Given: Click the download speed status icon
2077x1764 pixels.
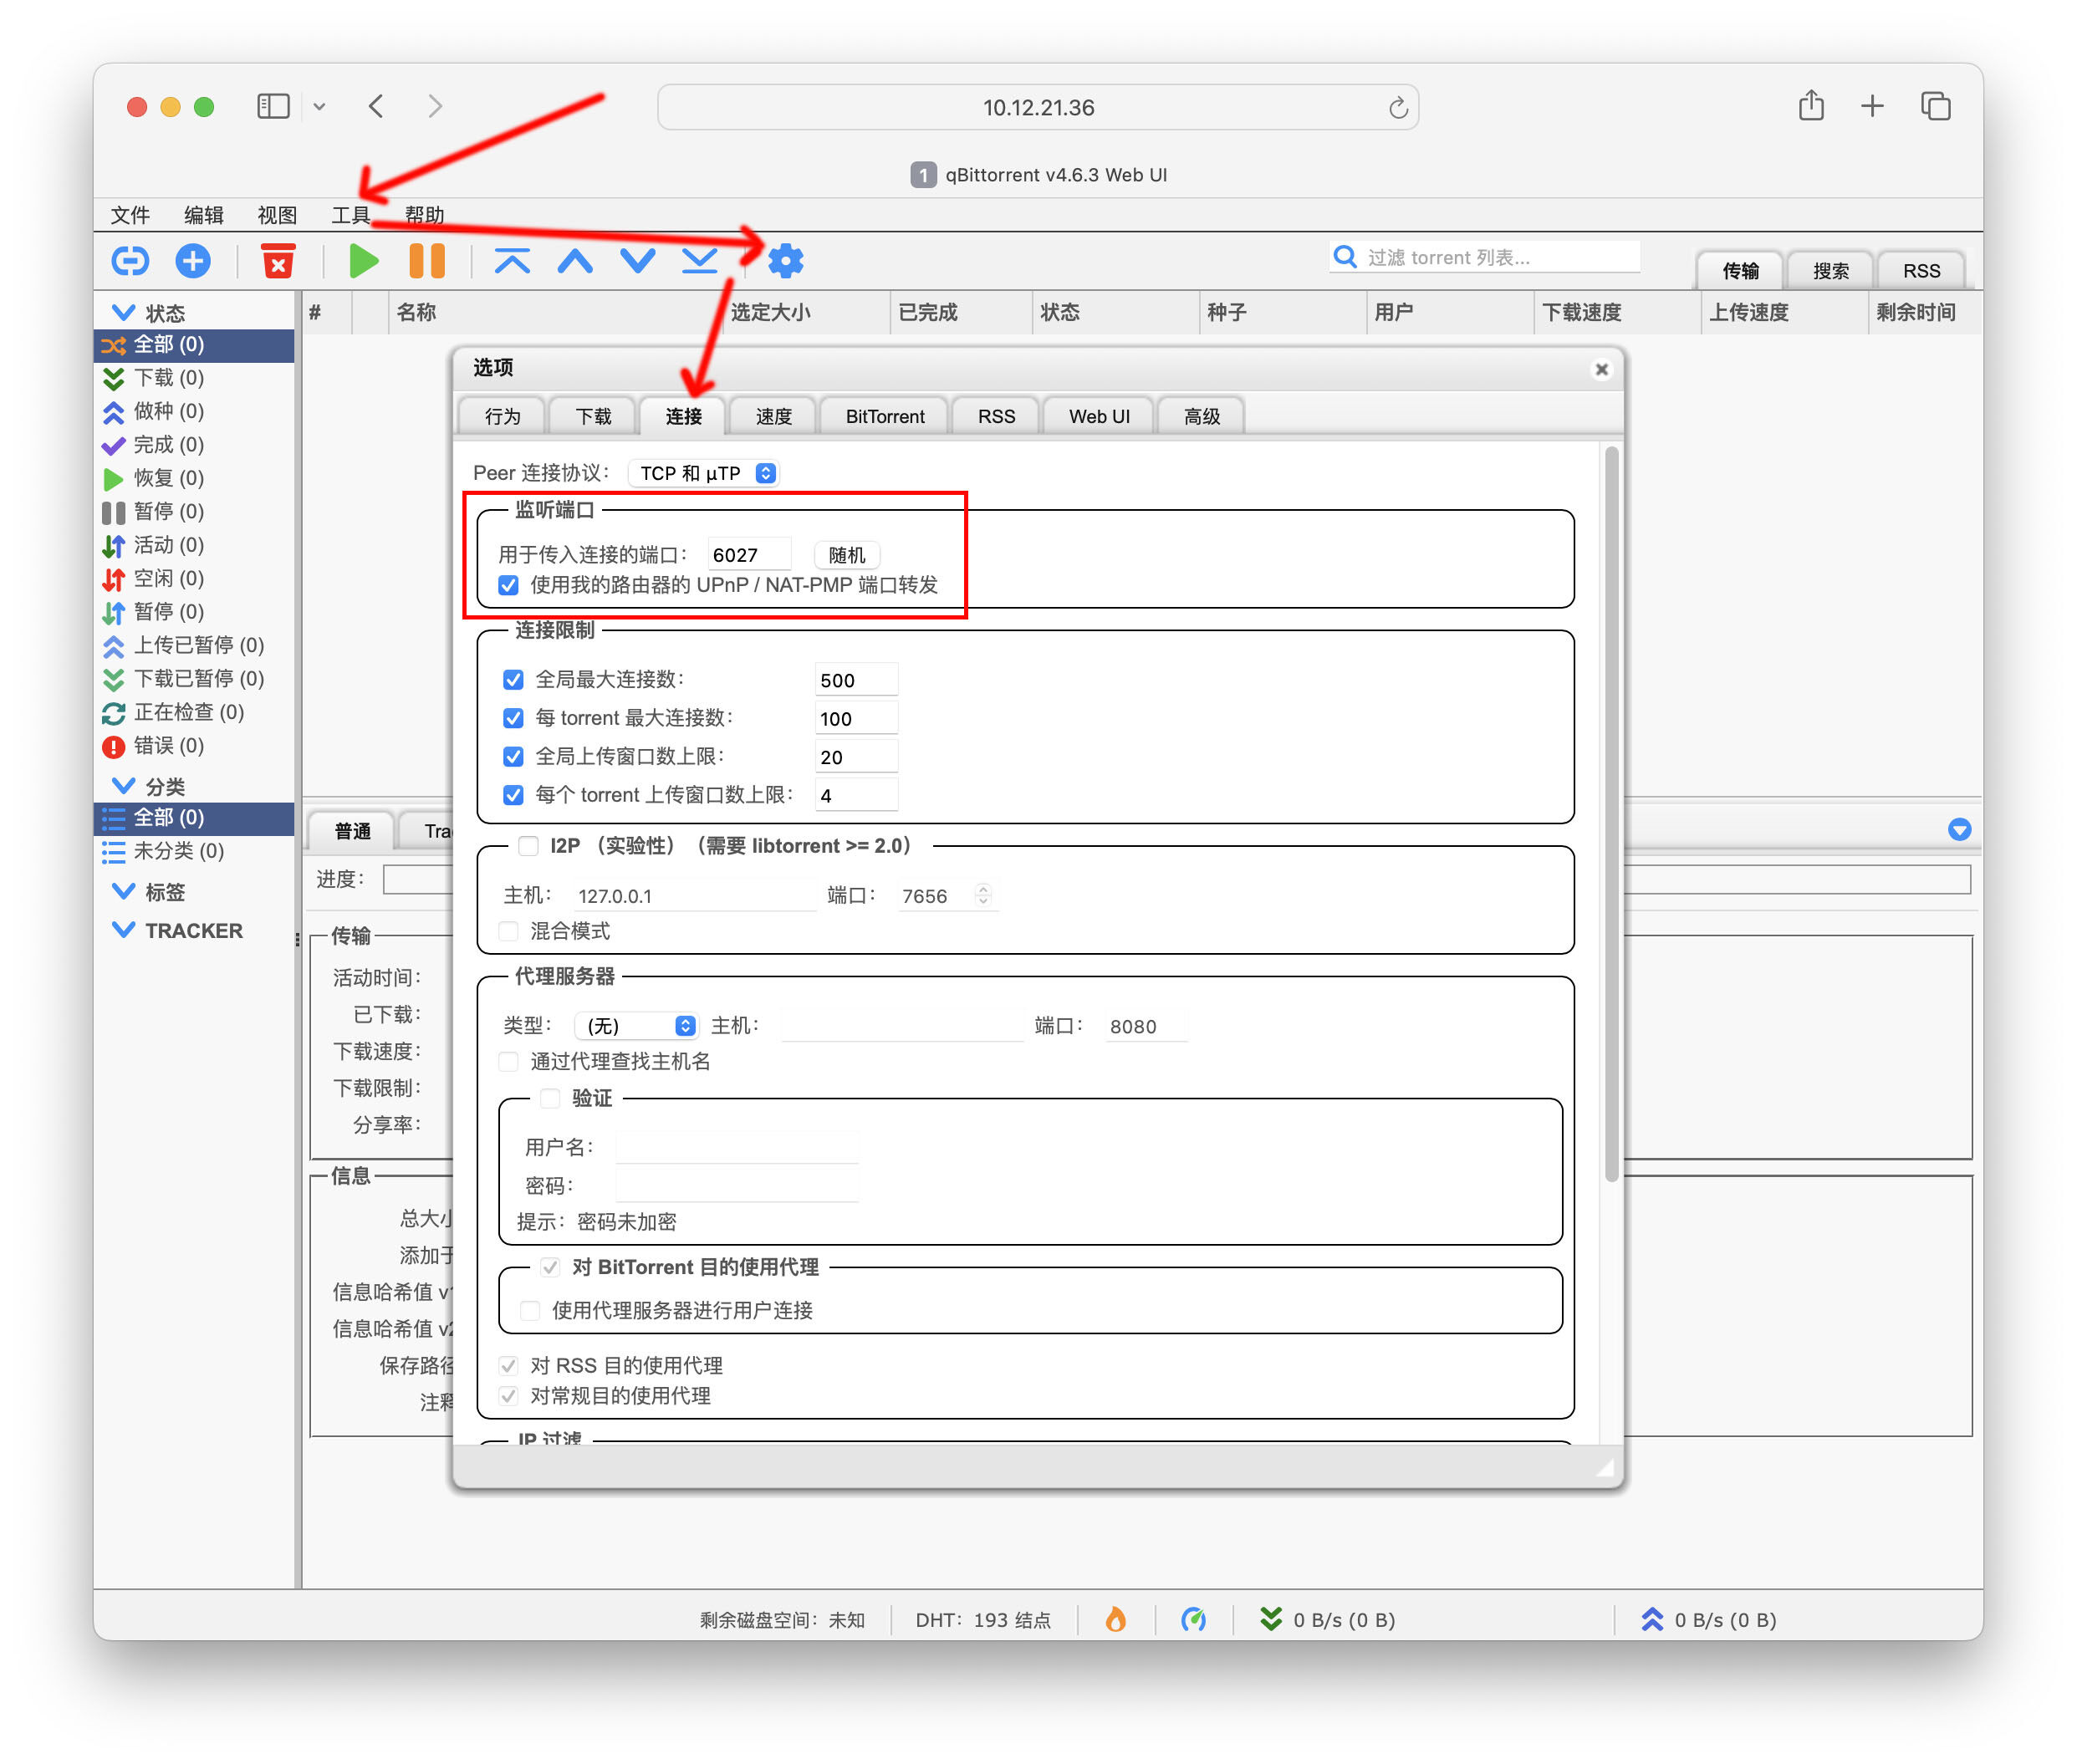Looking at the screenshot, I should (x=1270, y=1619).
